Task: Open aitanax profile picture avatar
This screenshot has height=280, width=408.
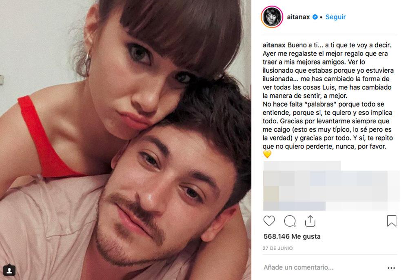Action: click(x=272, y=17)
